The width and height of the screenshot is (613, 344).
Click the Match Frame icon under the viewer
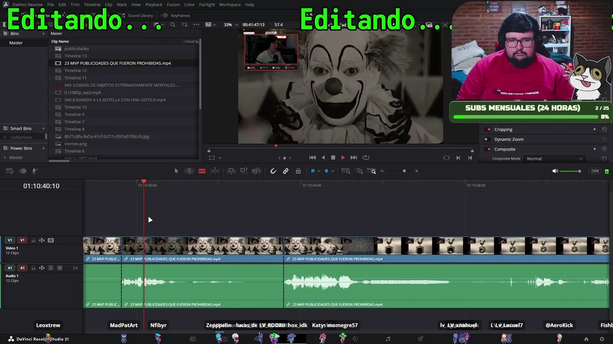(446, 158)
